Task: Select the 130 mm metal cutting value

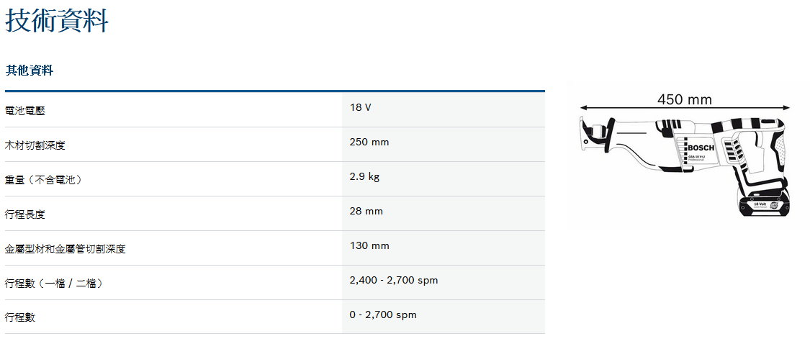Action: 369,246
